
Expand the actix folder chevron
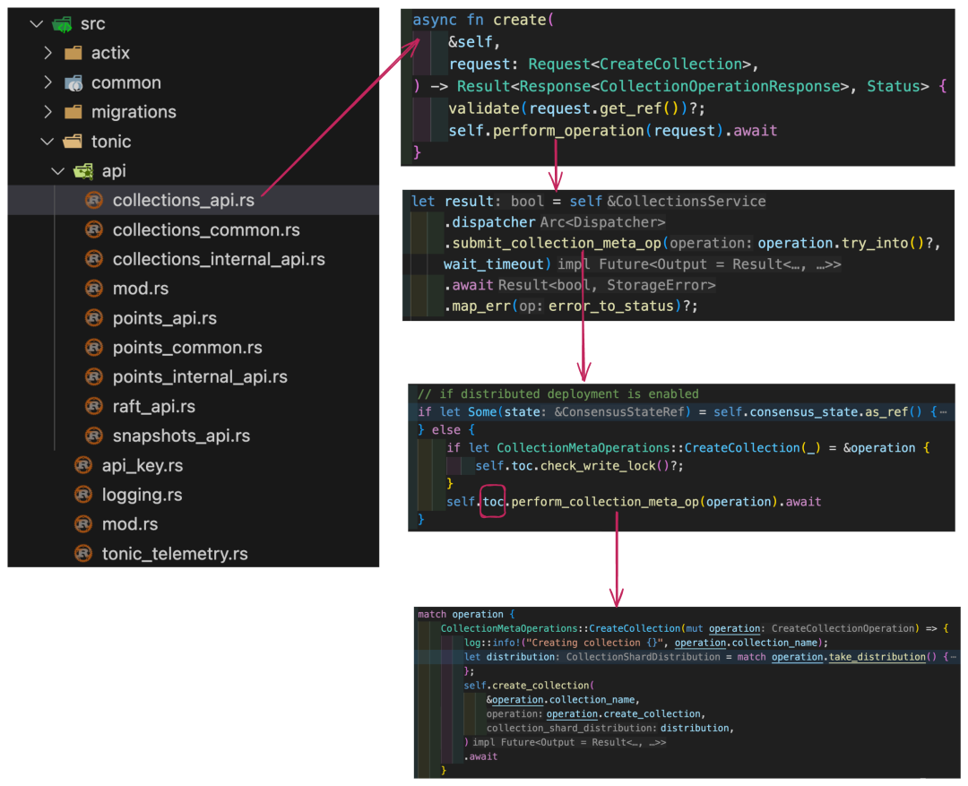[48, 53]
